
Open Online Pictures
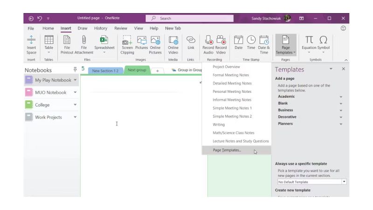(x=155, y=45)
